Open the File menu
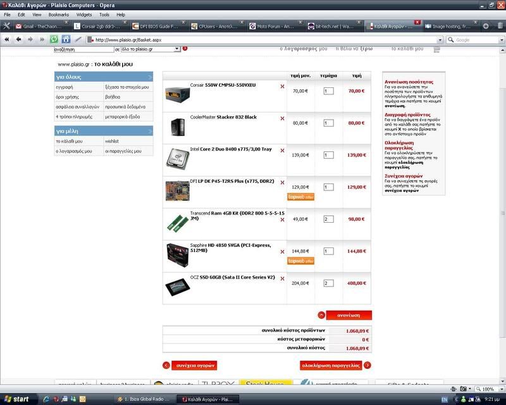The height and width of the screenshot is (405, 506). pos(7,15)
